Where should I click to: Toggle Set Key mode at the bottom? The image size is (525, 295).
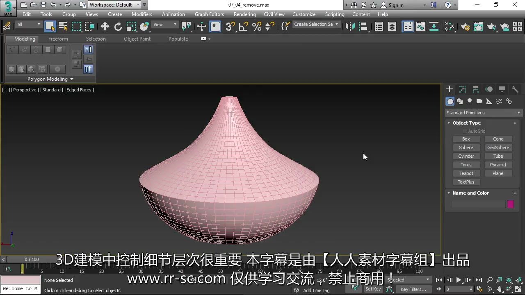(373, 289)
